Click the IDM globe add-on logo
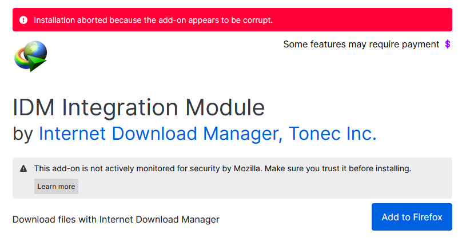This screenshot has width=466, height=246. tap(30, 55)
